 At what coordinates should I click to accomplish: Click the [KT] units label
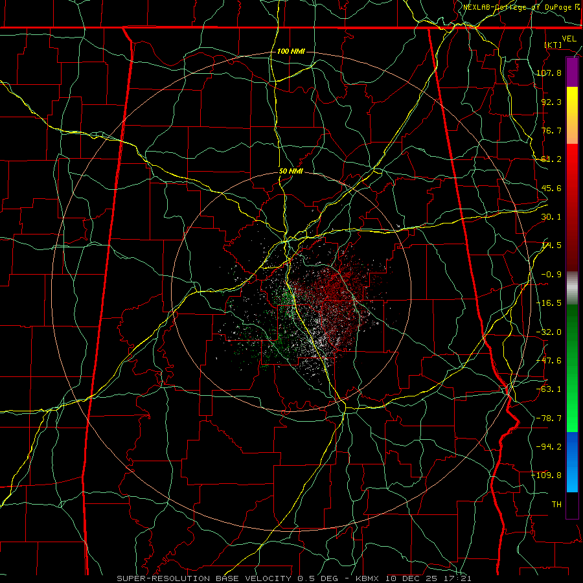[x=553, y=45]
